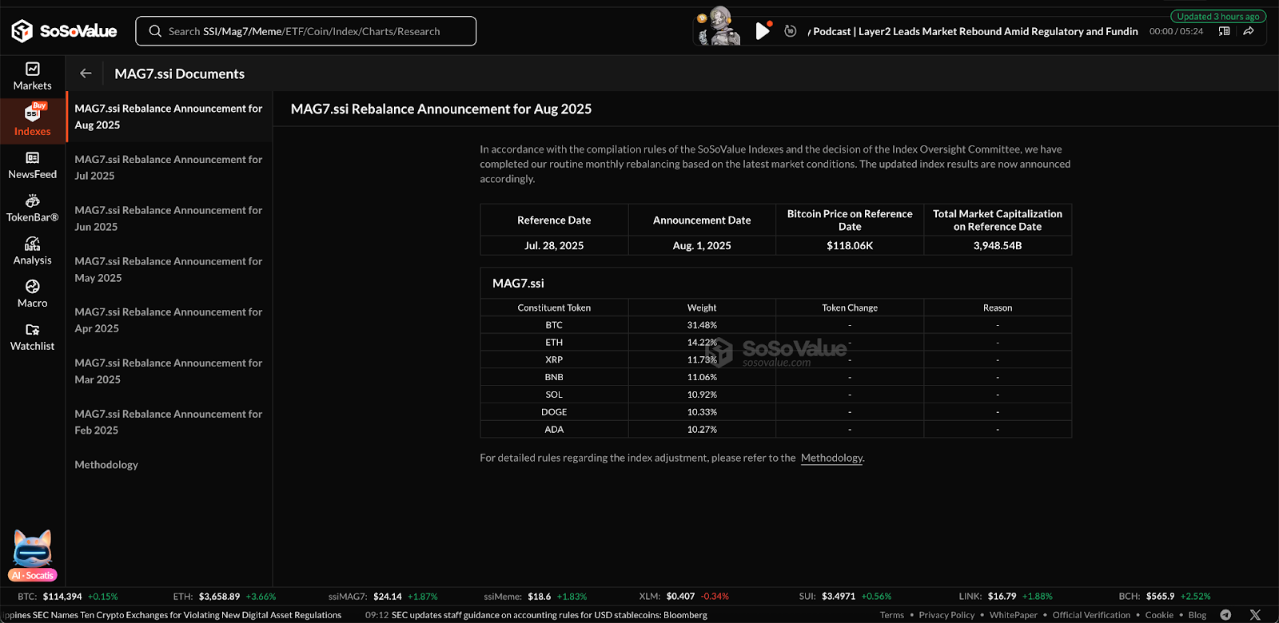Click the 3,948.54B market capitalization cell

[998, 246]
